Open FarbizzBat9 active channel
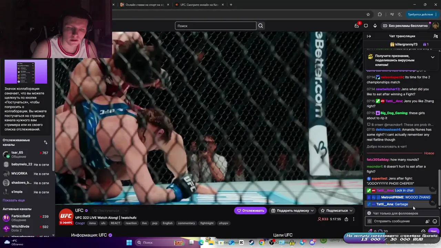Image resolution: width=441 pixels, height=248 pixels. (26, 218)
